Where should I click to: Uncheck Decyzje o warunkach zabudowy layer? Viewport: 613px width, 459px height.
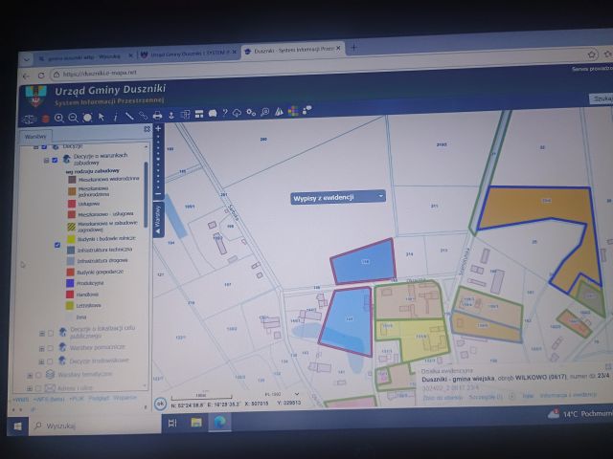point(55,160)
